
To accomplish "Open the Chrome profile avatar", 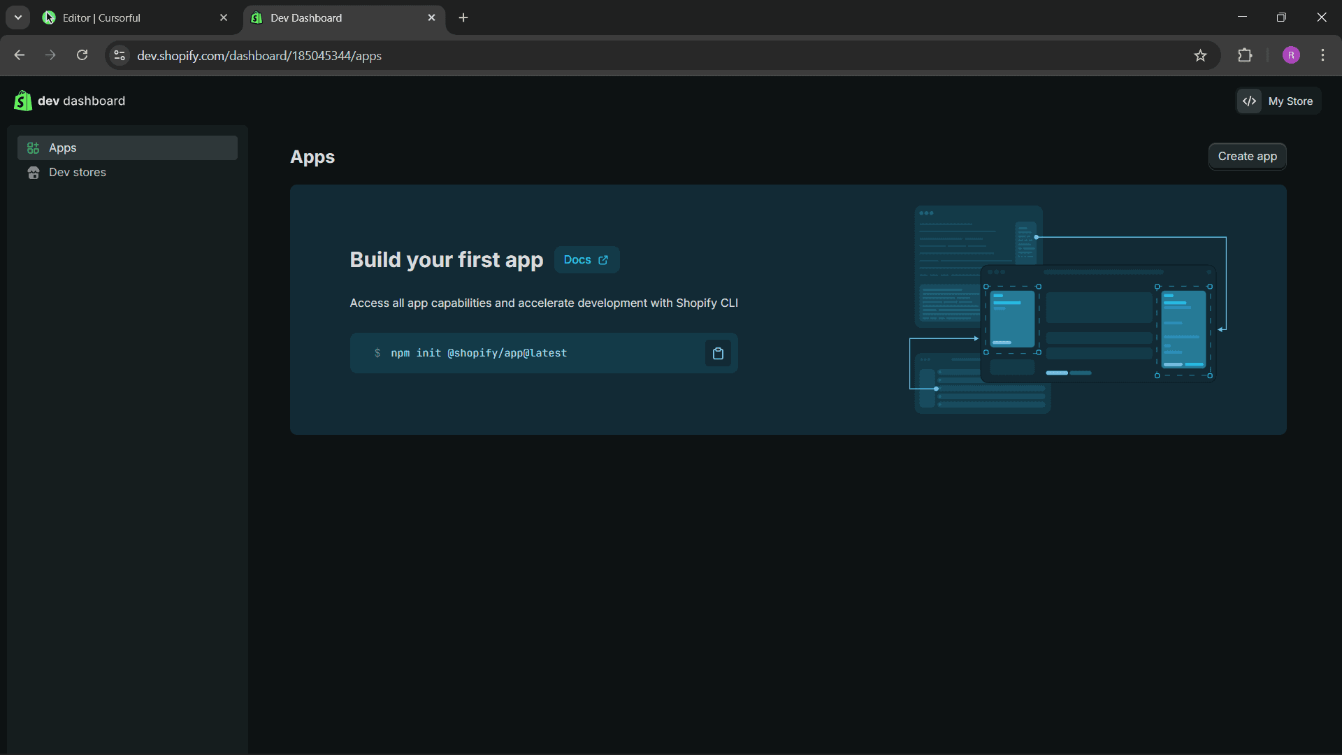I will (1291, 56).
